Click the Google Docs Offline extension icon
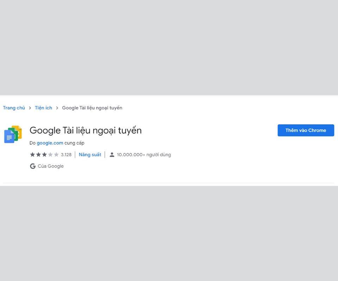 tap(13, 134)
